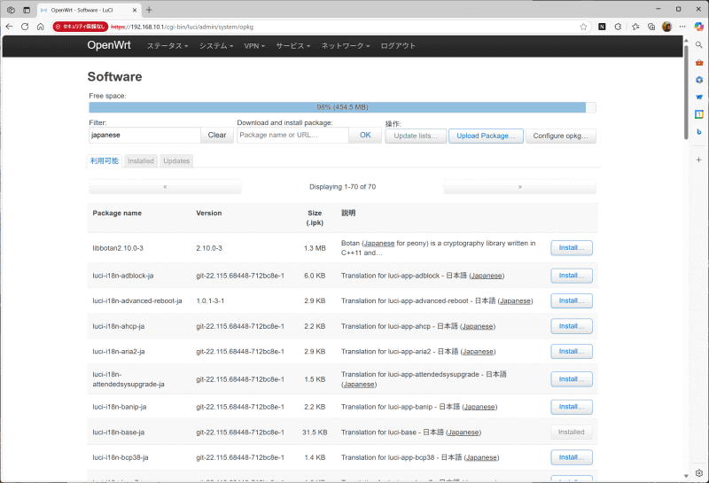Open Copilot in the browser toolbar

[x=699, y=27]
